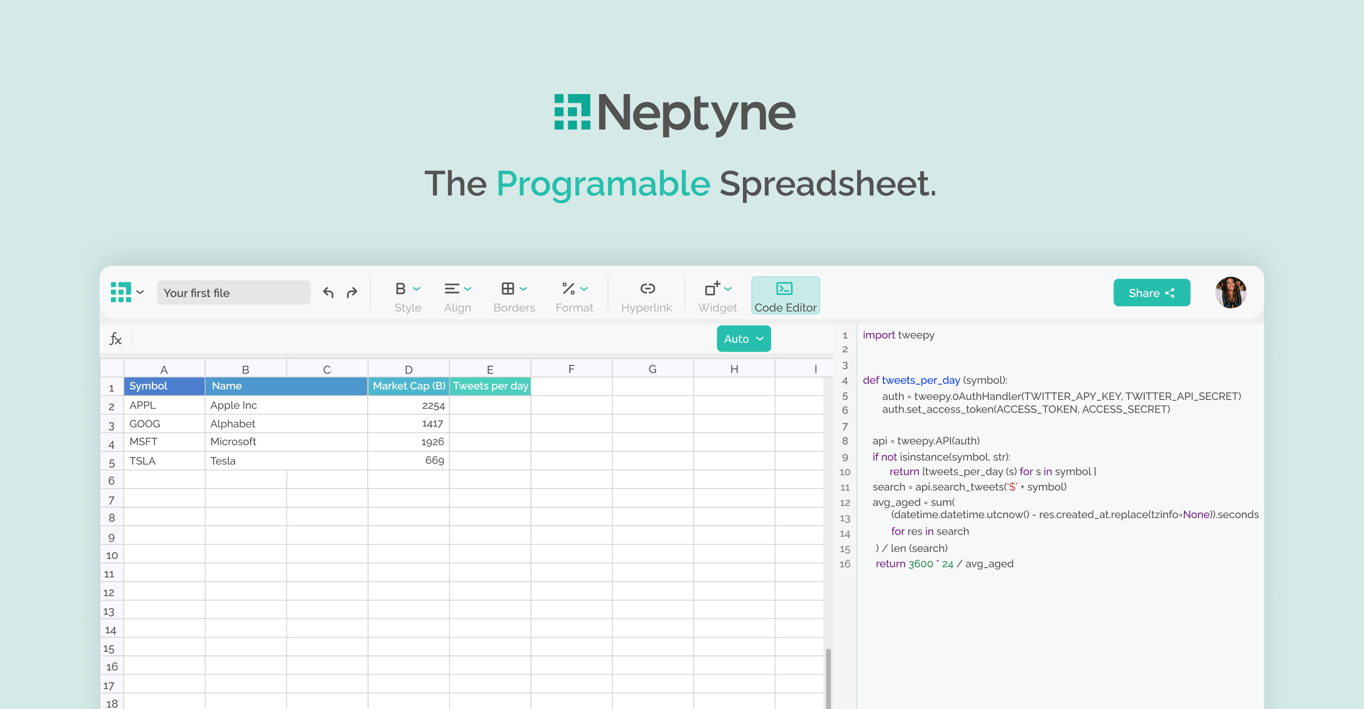Viewport: 1364px width, 709px height.
Task: Click the Format percent icon
Action: pyautogui.click(x=568, y=289)
